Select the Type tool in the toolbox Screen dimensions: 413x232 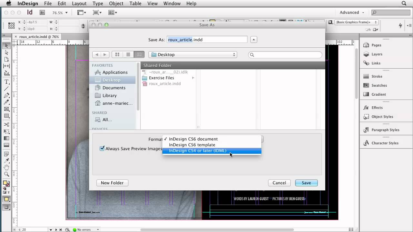(6, 82)
